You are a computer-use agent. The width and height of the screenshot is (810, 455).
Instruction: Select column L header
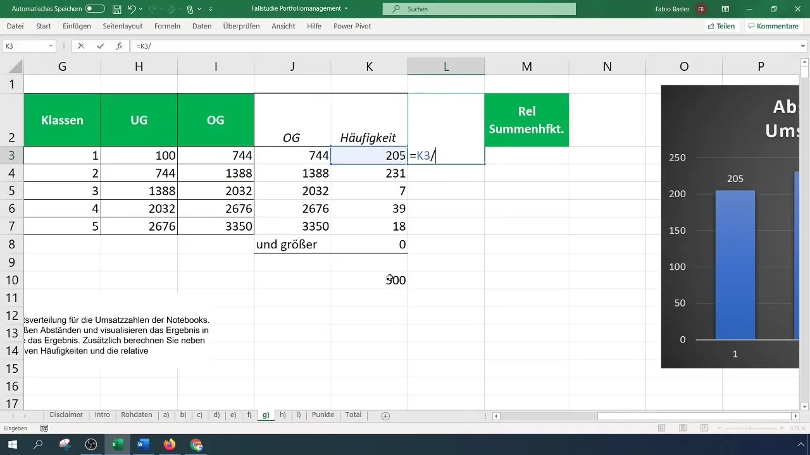[x=446, y=66]
